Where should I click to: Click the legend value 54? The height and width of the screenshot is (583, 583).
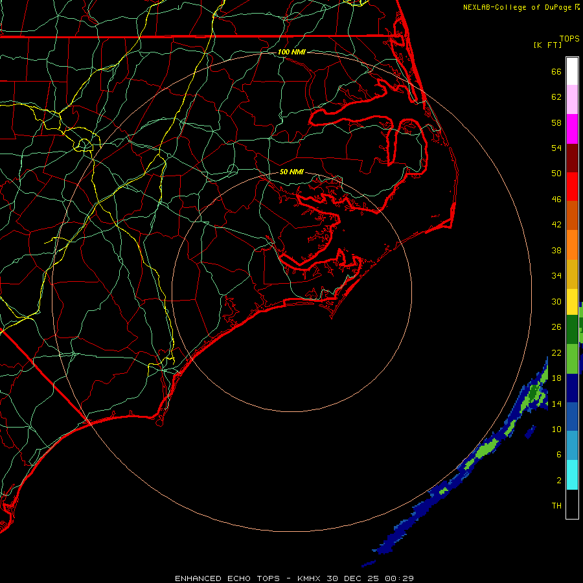coord(556,148)
